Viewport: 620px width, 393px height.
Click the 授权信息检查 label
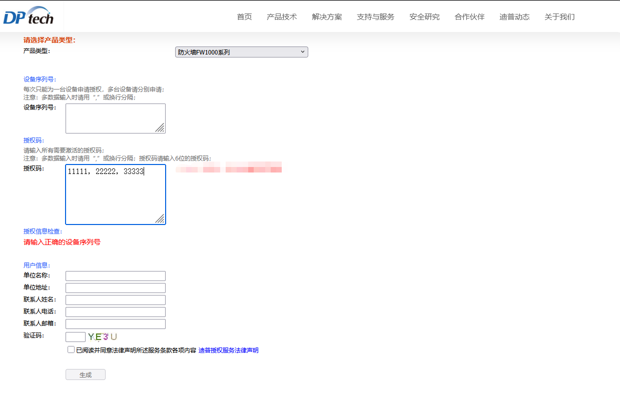(x=43, y=231)
